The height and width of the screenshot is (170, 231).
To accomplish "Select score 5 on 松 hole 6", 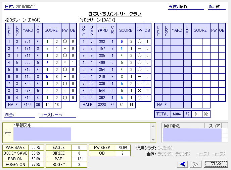I will (x=47, y=77).
